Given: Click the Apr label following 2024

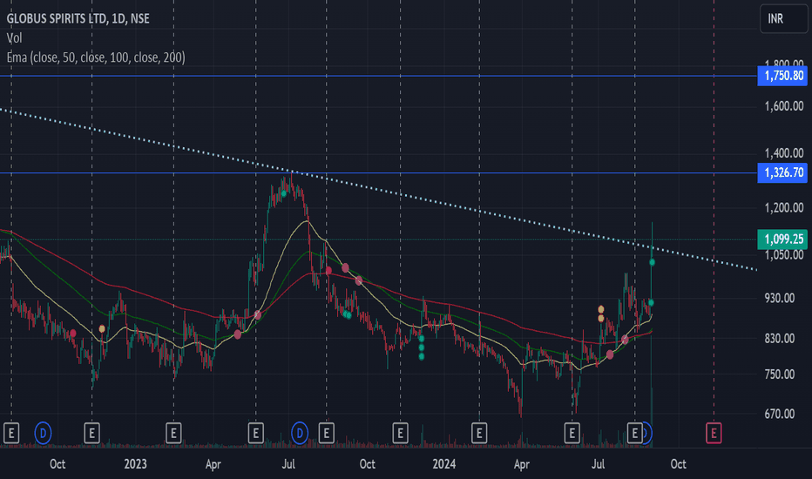Looking at the screenshot, I should (x=522, y=464).
